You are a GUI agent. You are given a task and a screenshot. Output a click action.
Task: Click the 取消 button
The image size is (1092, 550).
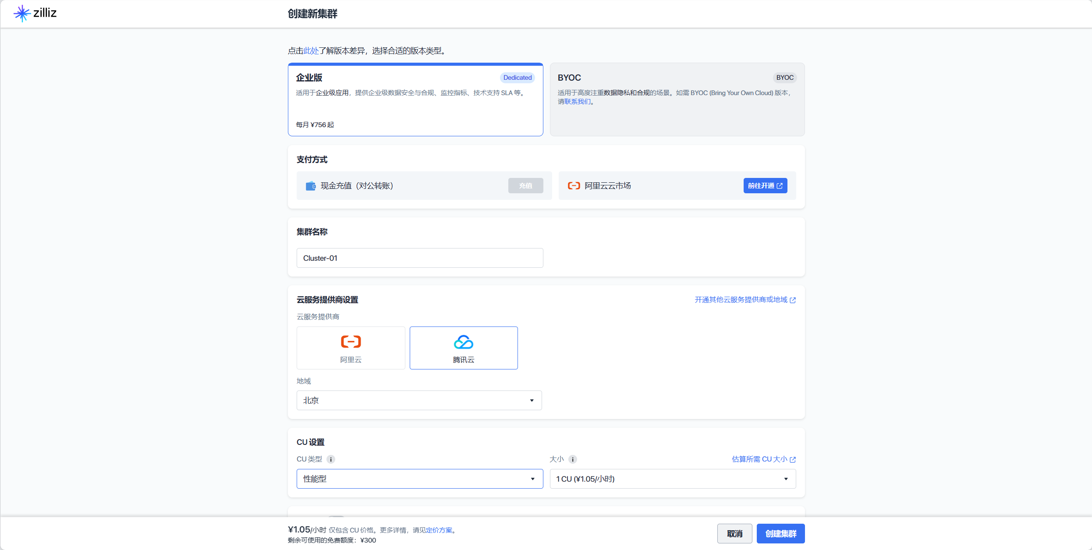735,534
